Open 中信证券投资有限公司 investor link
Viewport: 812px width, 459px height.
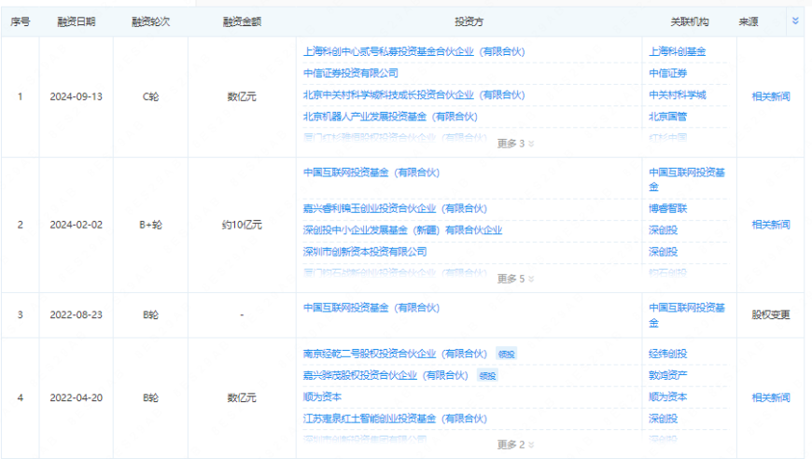pyautogui.click(x=351, y=73)
